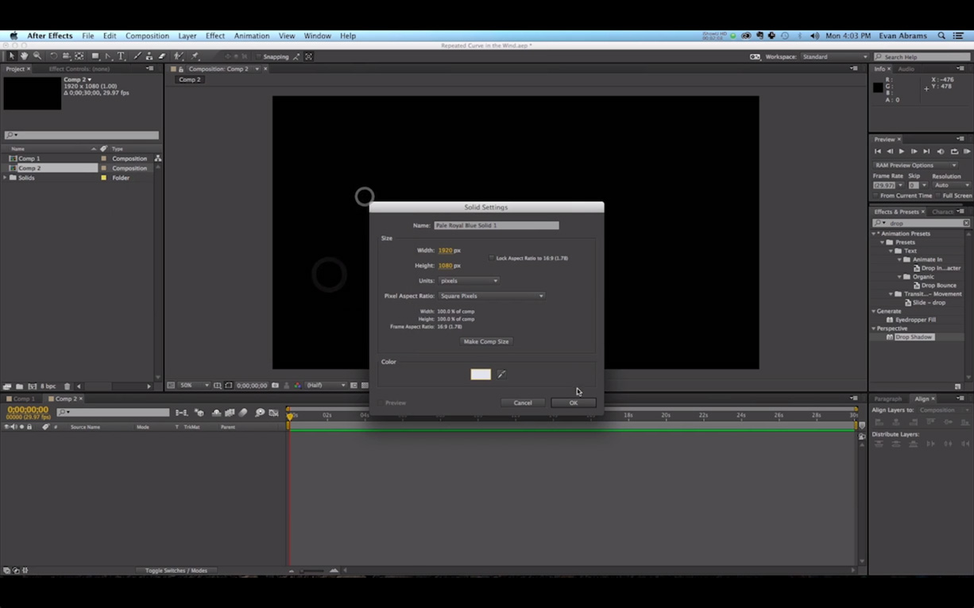Screen dimensions: 974x608
Task: Select the Hand tool
Action: point(24,56)
